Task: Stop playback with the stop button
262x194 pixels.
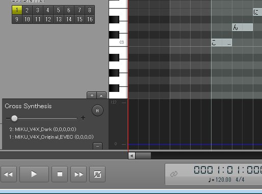Action: coord(60,174)
